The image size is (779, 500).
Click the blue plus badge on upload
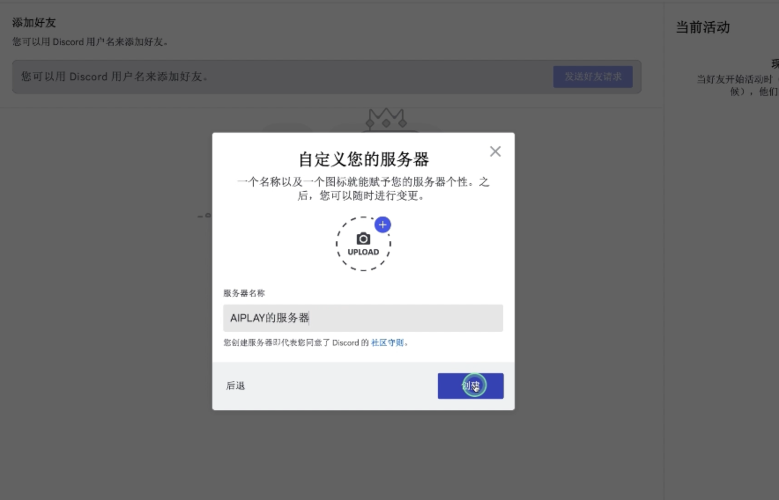pos(382,225)
